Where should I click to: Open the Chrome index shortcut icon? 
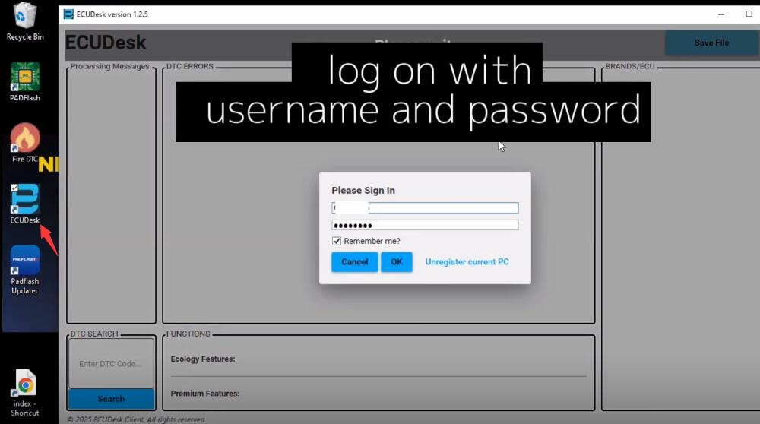pos(25,386)
